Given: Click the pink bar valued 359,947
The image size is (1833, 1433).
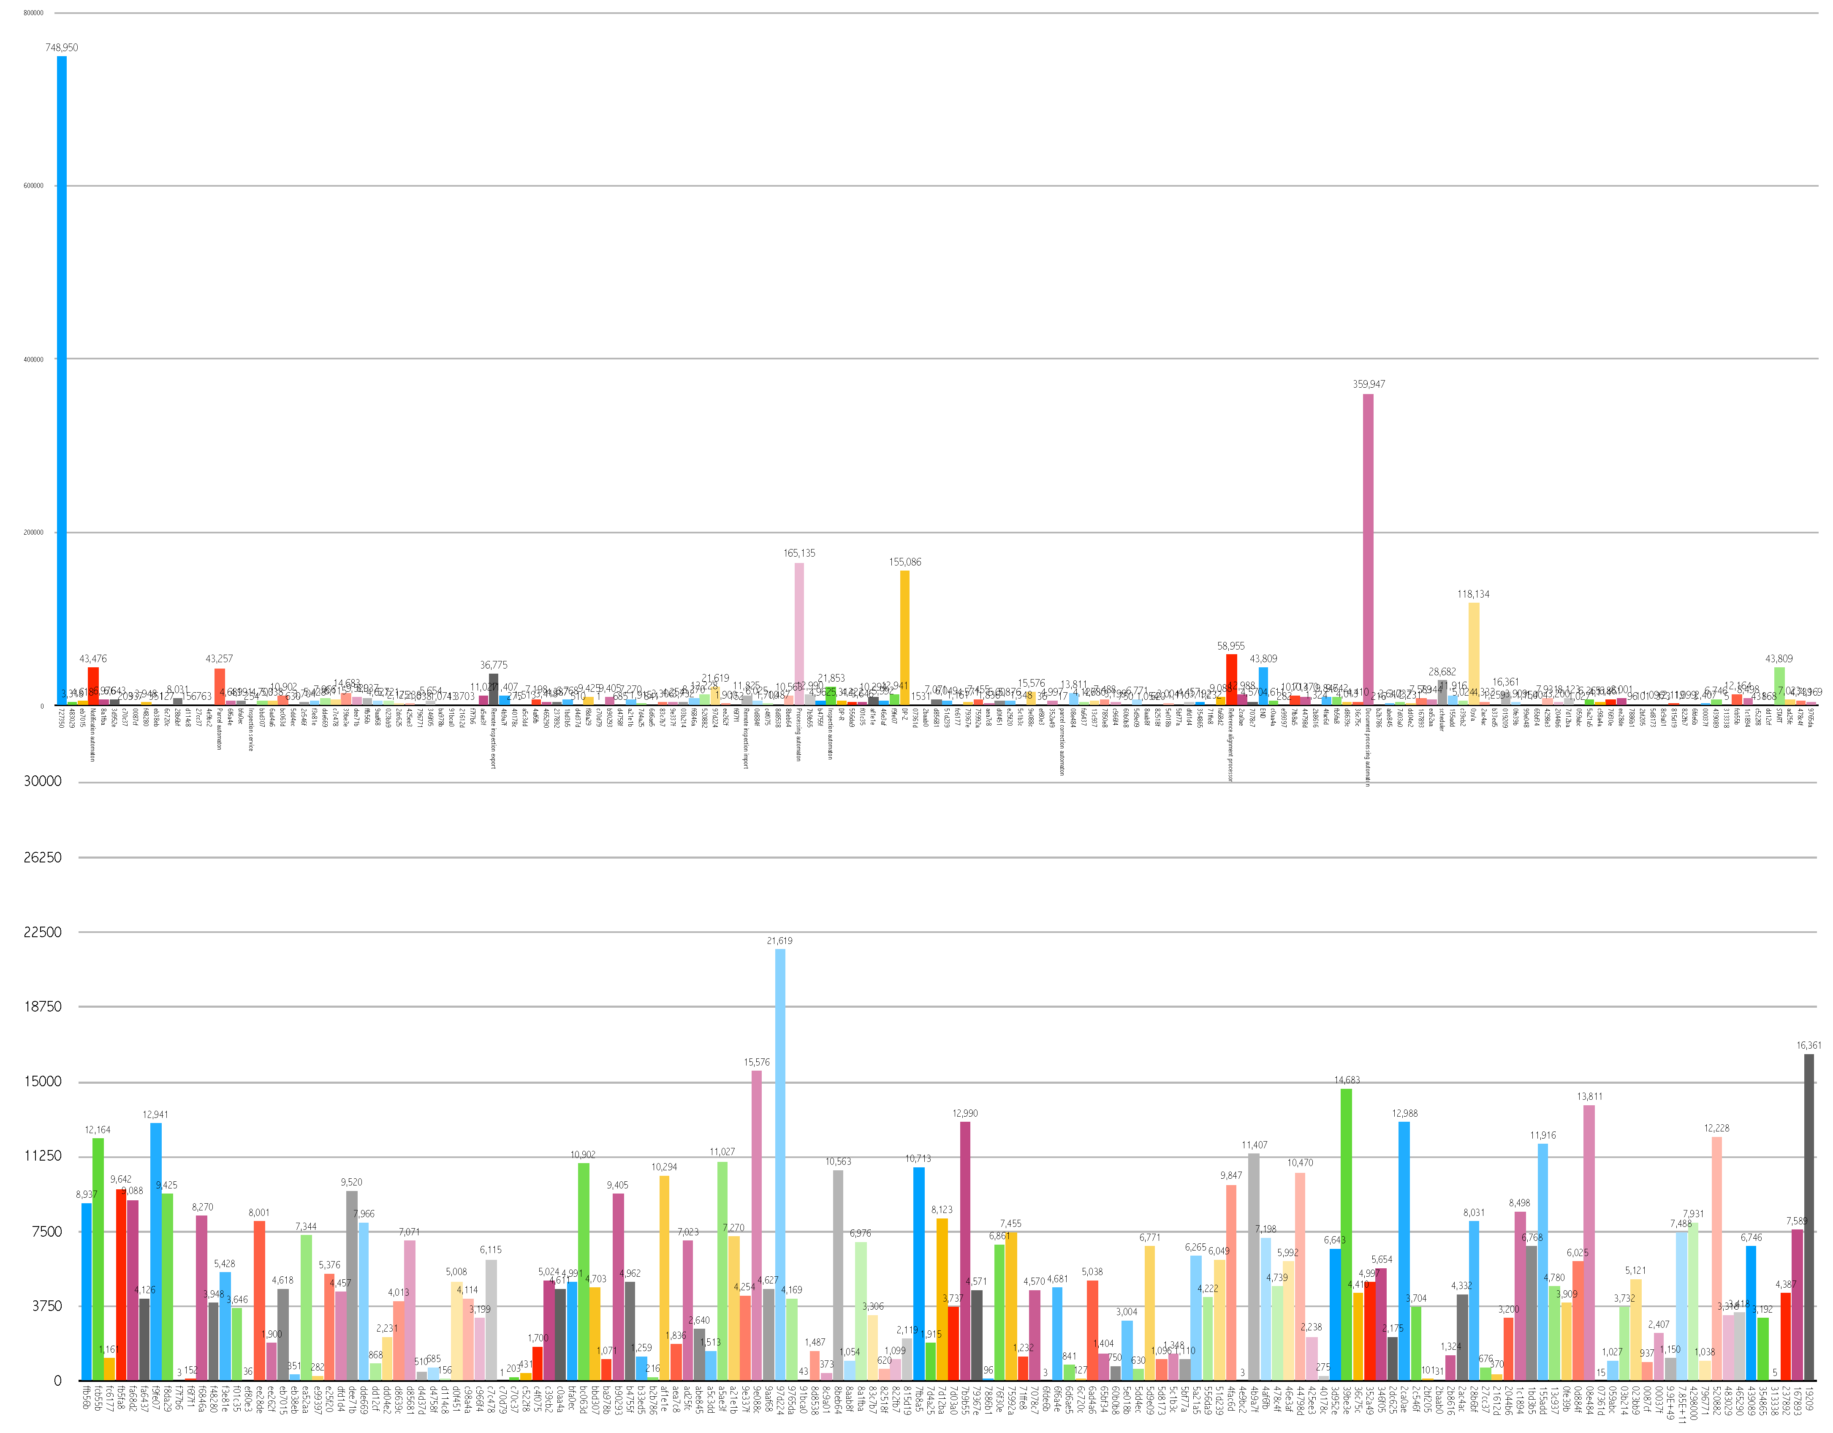Looking at the screenshot, I should point(1368,550).
